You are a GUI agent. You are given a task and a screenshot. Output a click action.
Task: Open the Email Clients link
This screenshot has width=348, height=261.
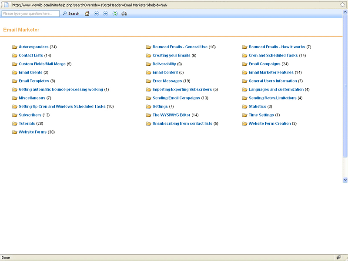tap(30, 72)
